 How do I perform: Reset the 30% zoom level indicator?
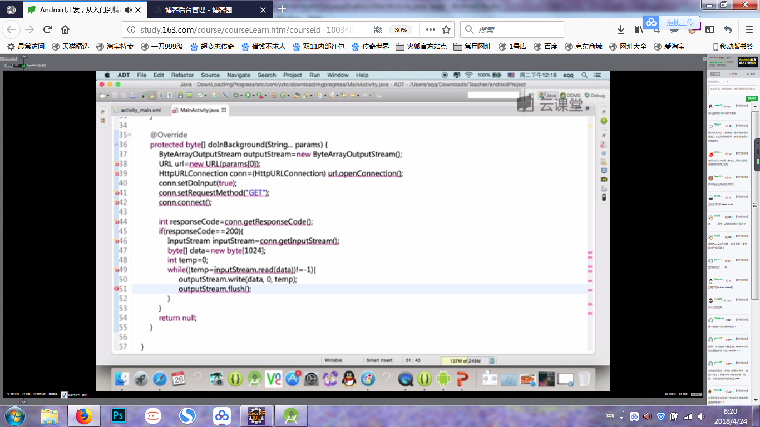point(401,30)
